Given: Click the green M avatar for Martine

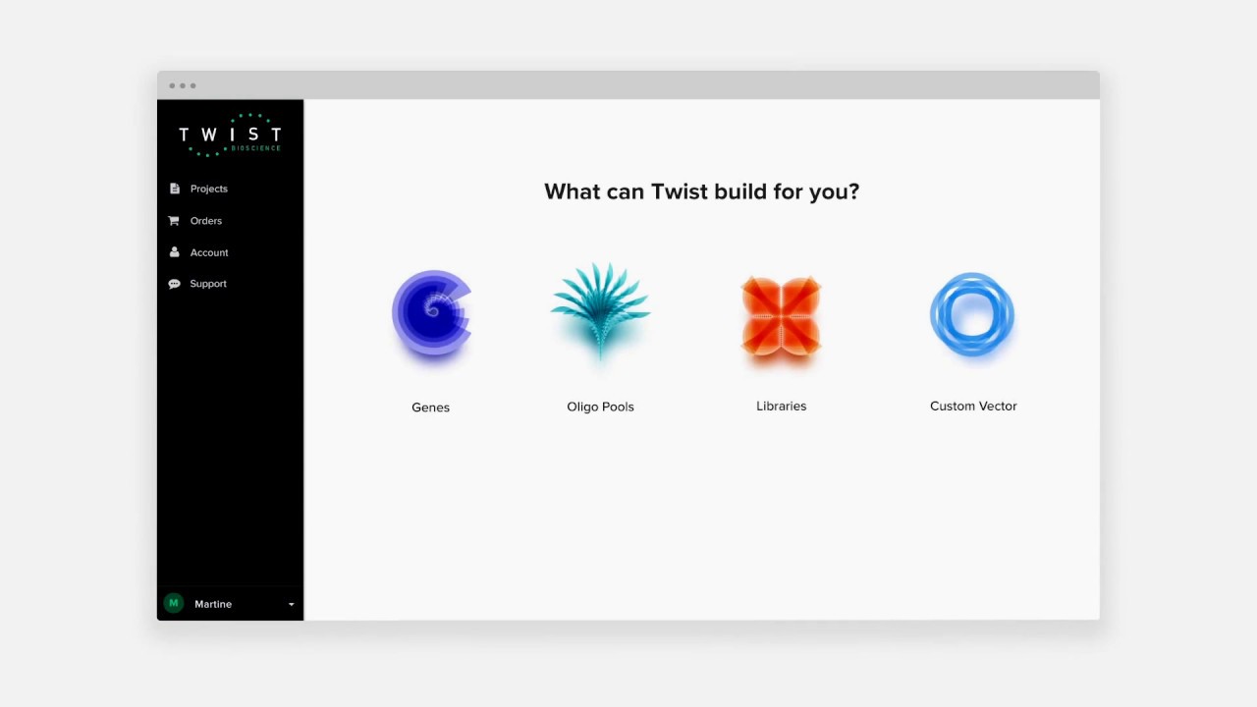Looking at the screenshot, I should [x=174, y=603].
